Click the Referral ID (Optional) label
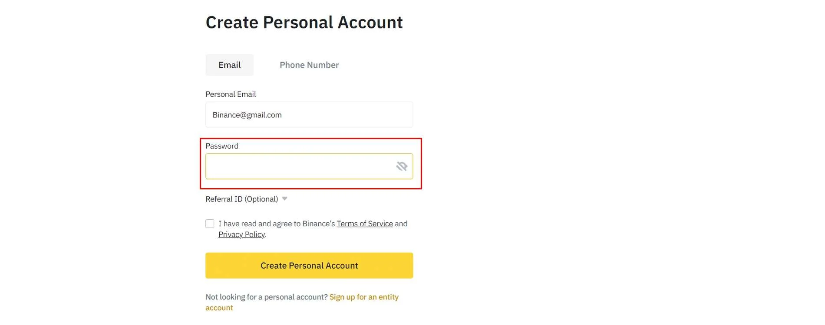This screenshot has height=325, width=825. pyautogui.click(x=241, y=199)
